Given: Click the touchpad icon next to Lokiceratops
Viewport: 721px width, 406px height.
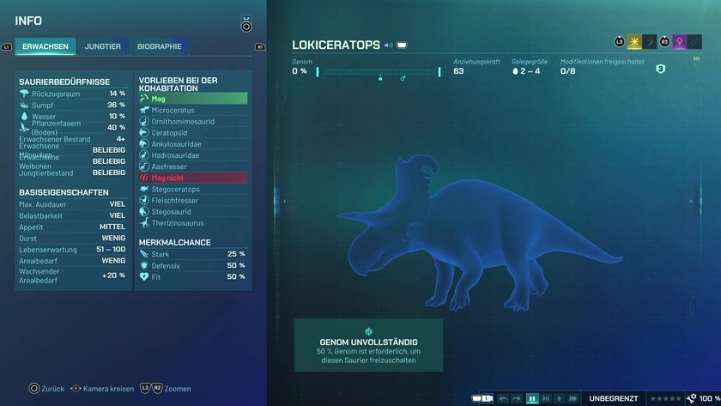Looking at the screenshot, I should [x=402, y=45].
